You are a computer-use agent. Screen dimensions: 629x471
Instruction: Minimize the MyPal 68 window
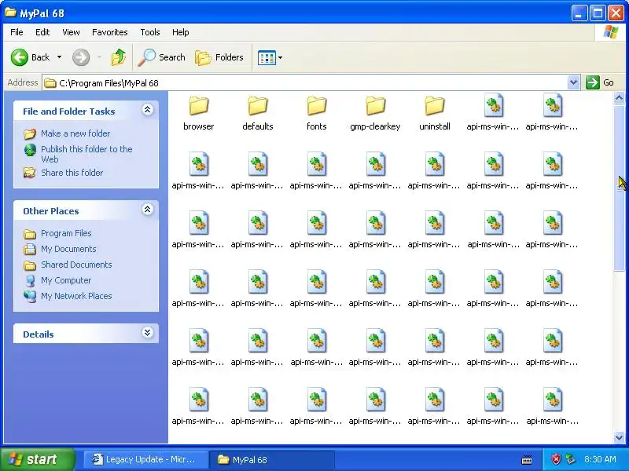coord(579,13)
